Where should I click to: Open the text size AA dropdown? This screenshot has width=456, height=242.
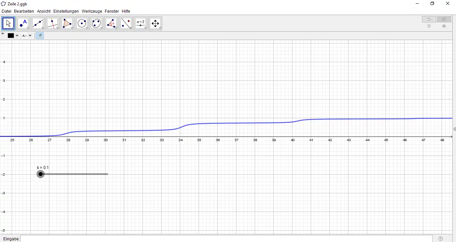click(27, 36)
